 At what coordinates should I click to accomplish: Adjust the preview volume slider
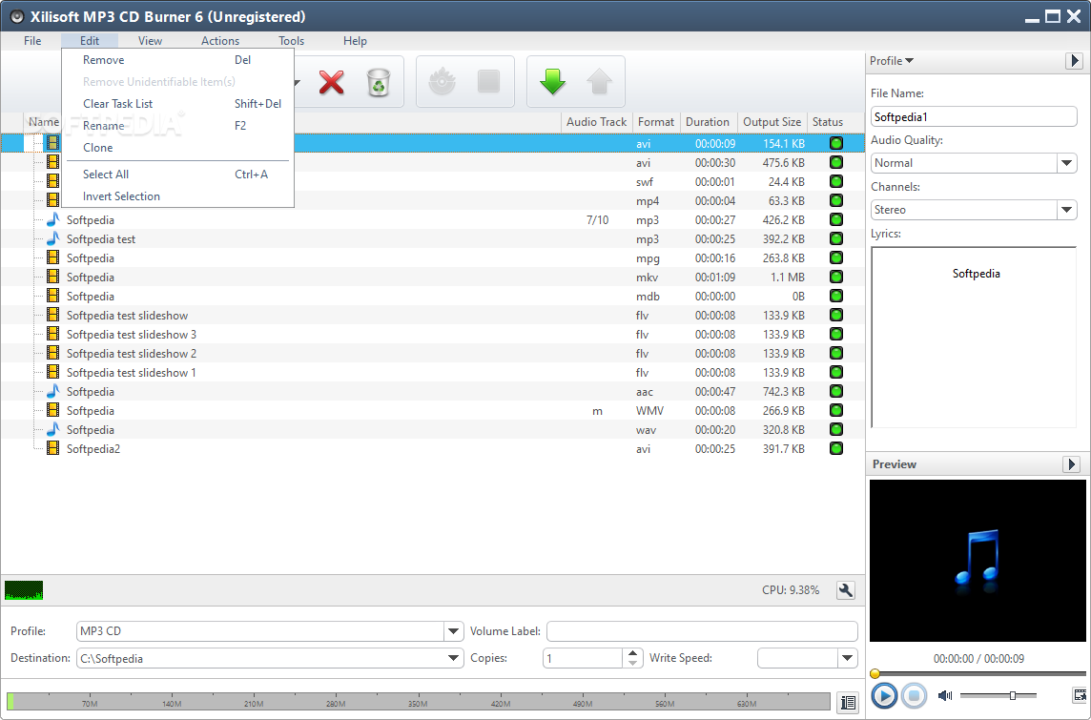998,695
